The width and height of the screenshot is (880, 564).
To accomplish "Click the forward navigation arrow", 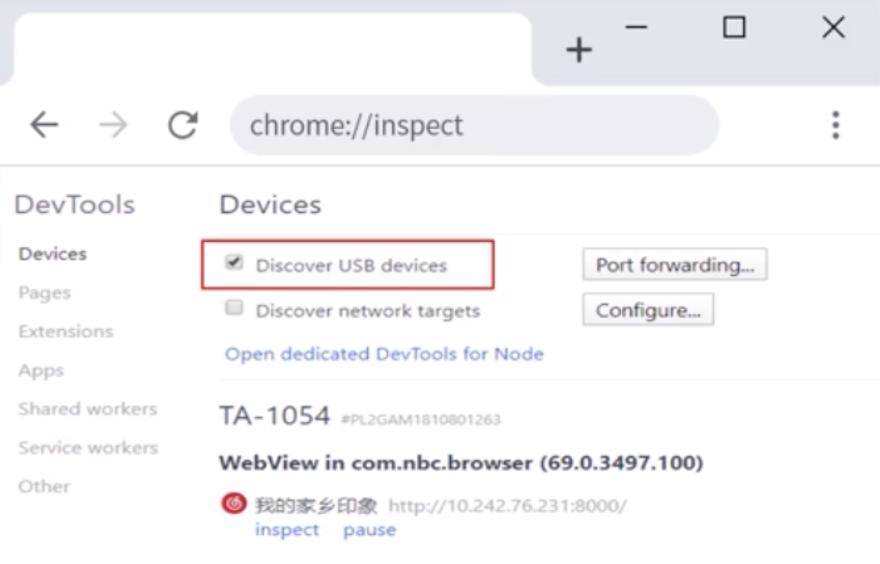I will 113,125.
